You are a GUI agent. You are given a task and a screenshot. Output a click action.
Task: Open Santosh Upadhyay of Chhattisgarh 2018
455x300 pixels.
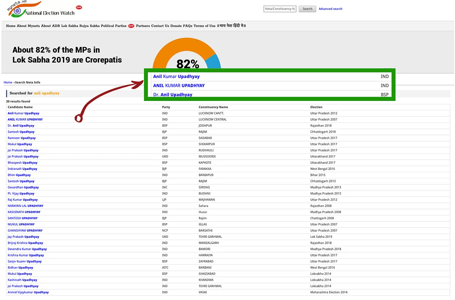[21, 132]
